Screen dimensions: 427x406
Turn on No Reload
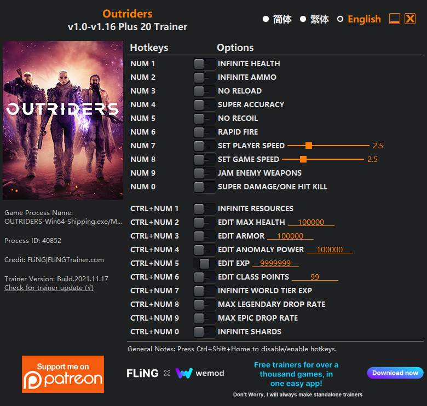(x=204, y=91)
